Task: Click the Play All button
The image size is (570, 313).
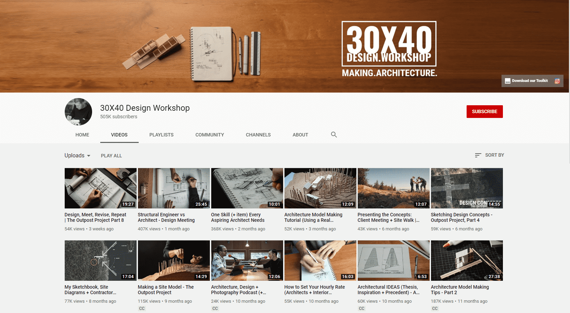Action: 111,156
